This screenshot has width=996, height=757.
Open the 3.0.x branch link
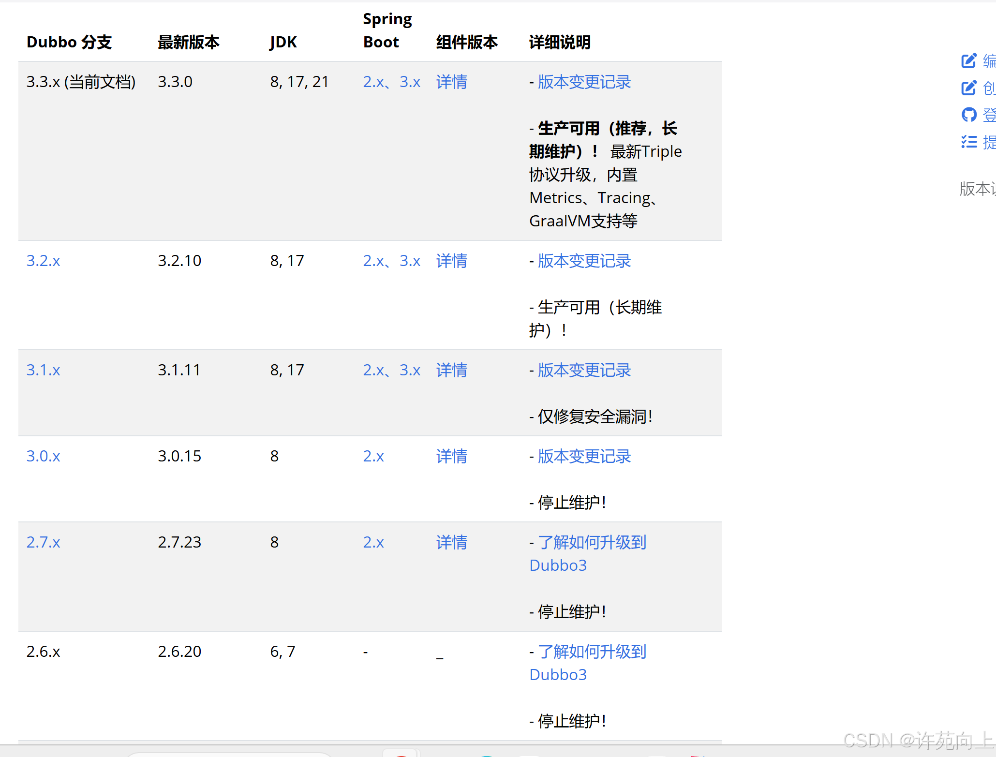pos(43,456)
